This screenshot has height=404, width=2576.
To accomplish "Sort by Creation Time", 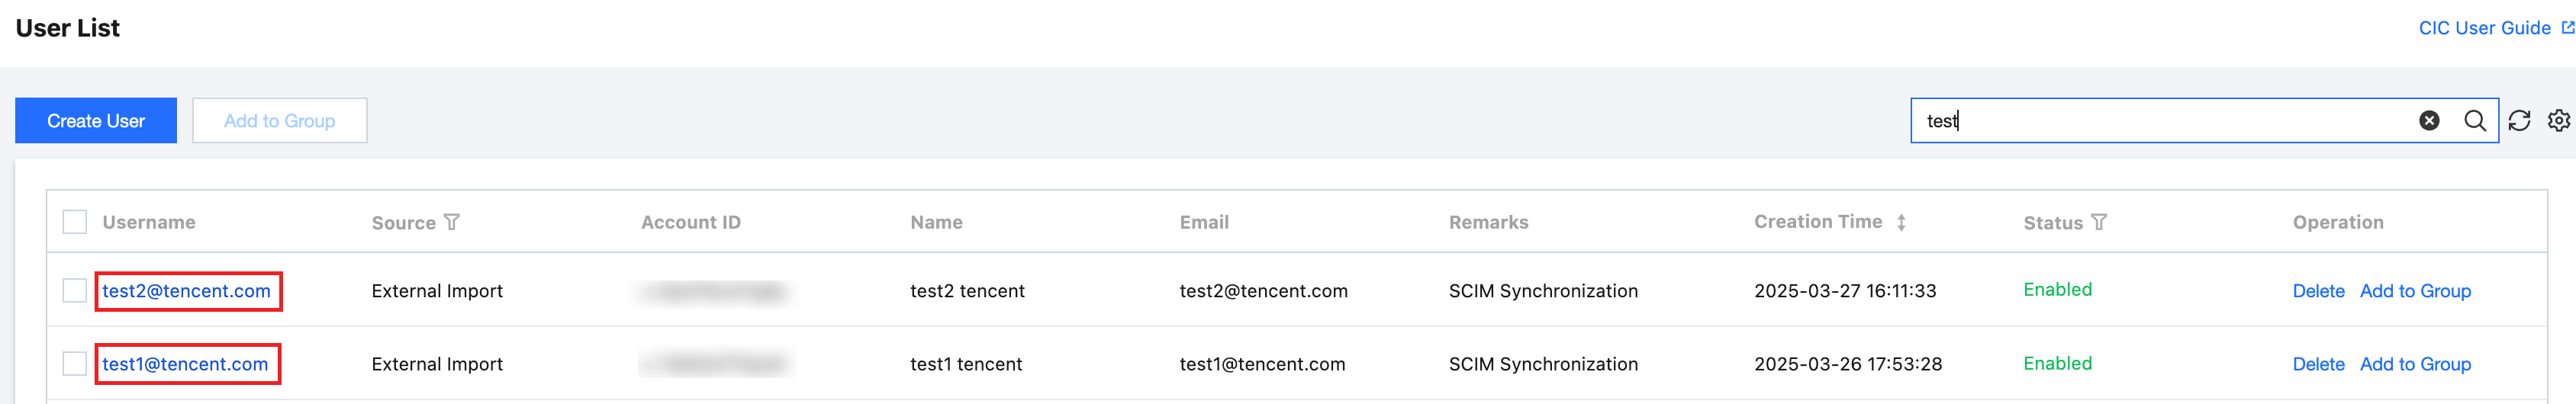I will click(x=1901, y=222).
